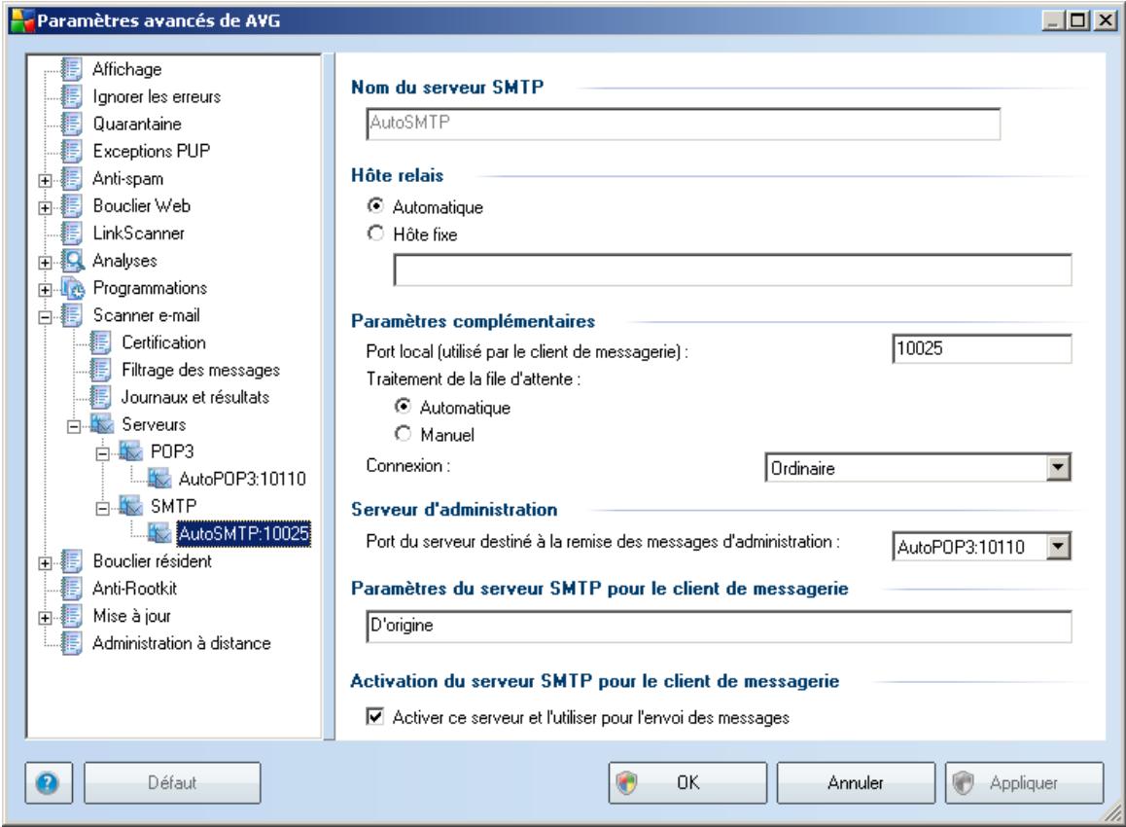
Task: Click the AVG logo in title bar
Action: 21,20
